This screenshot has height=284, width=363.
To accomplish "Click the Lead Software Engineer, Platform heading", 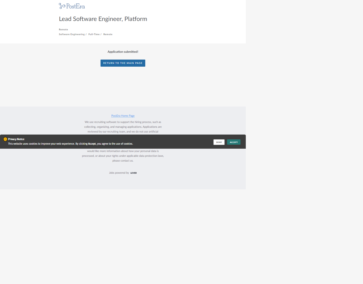I will (103, 19).
